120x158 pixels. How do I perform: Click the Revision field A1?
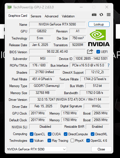(x=78, y=31)
